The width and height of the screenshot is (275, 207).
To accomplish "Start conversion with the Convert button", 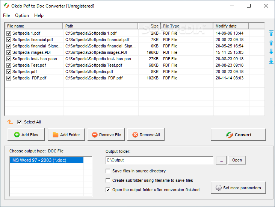I will click(x=238, y=135).
